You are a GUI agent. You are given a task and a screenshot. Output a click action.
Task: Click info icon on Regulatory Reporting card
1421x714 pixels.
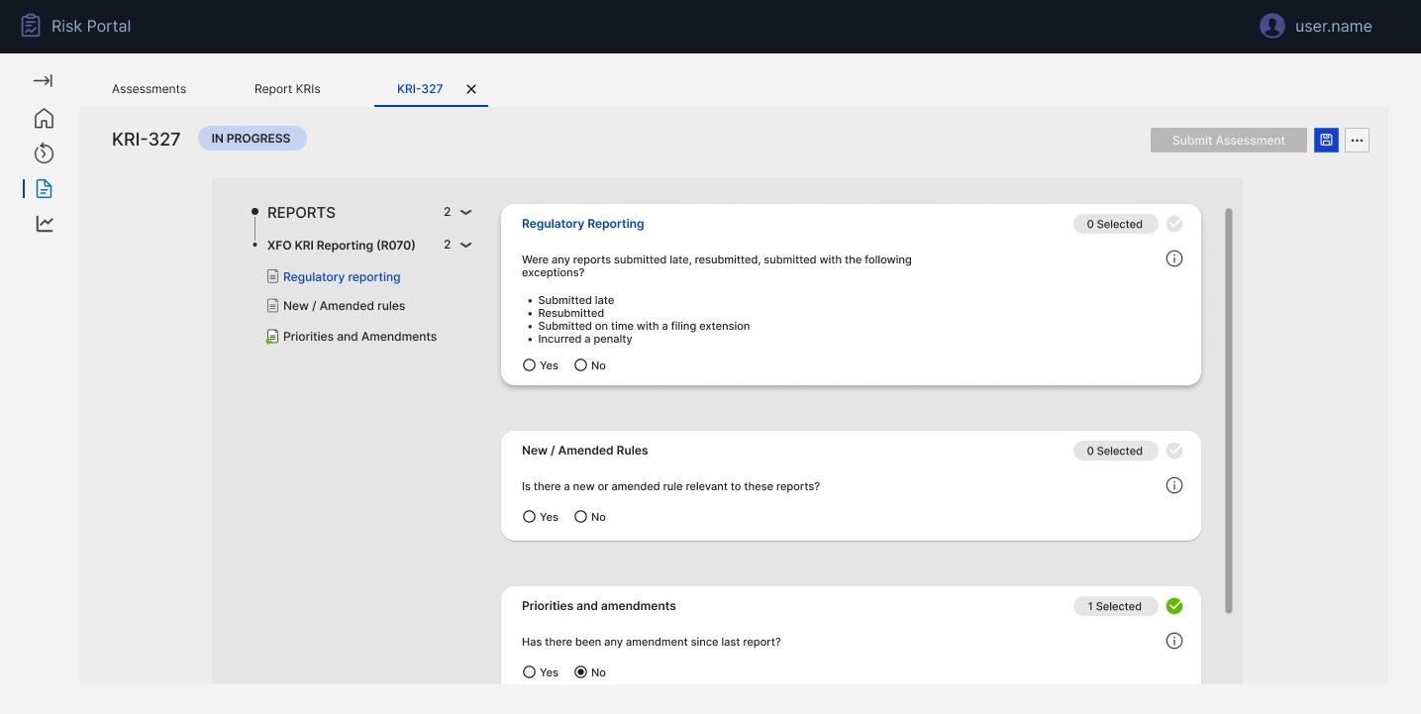point(1174,258)
